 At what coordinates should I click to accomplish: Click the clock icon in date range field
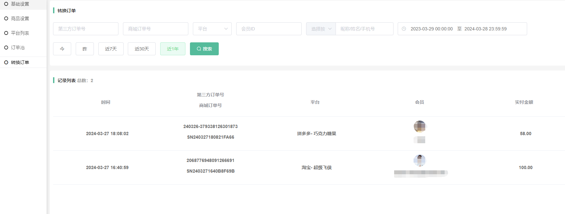tap(404, 29)
